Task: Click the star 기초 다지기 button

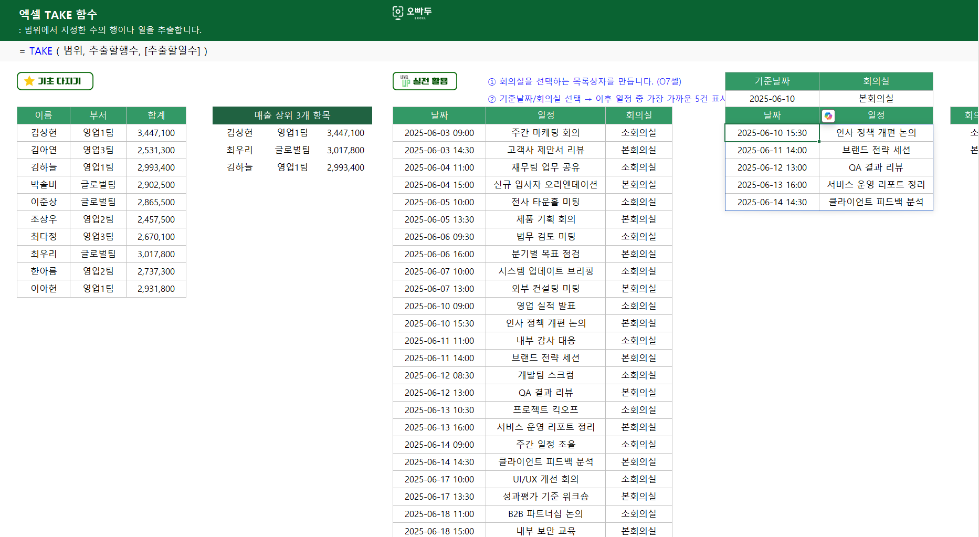Action: (55, 81)
